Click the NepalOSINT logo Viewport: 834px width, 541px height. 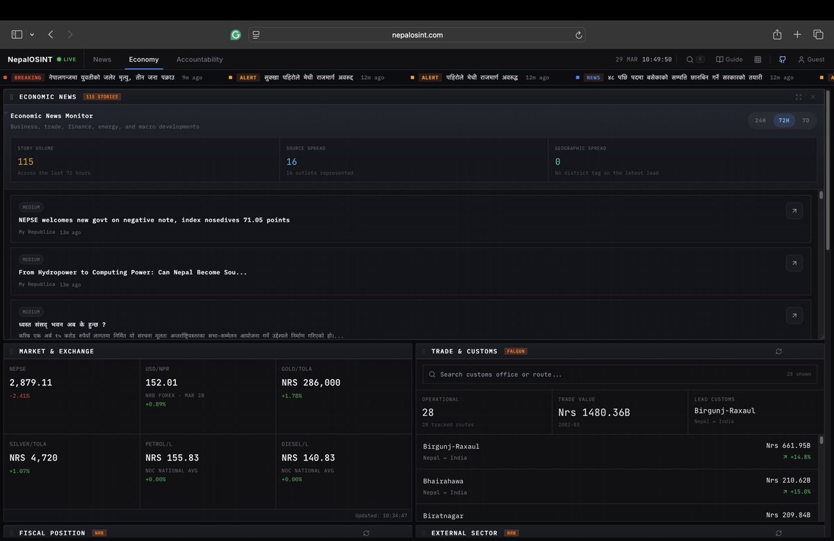click(x=30, y=60)
